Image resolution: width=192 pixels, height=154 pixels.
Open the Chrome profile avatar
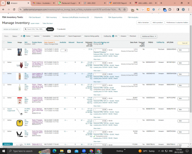[183, 10]
